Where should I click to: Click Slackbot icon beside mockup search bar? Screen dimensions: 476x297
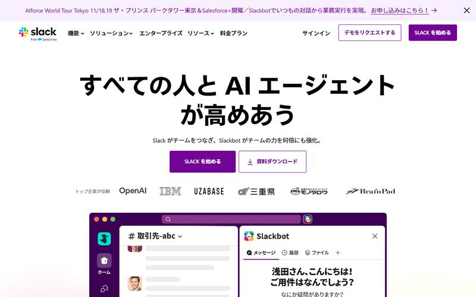308,219
